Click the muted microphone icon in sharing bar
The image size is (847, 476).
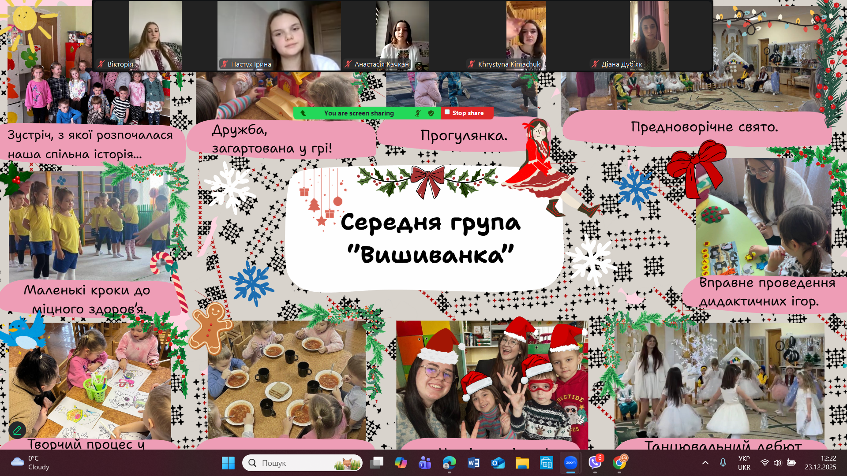(418, 113)
